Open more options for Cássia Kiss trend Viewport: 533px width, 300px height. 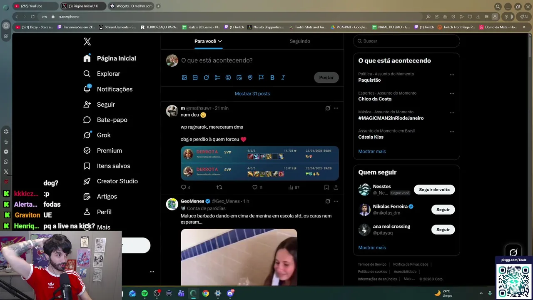point(452,132)
